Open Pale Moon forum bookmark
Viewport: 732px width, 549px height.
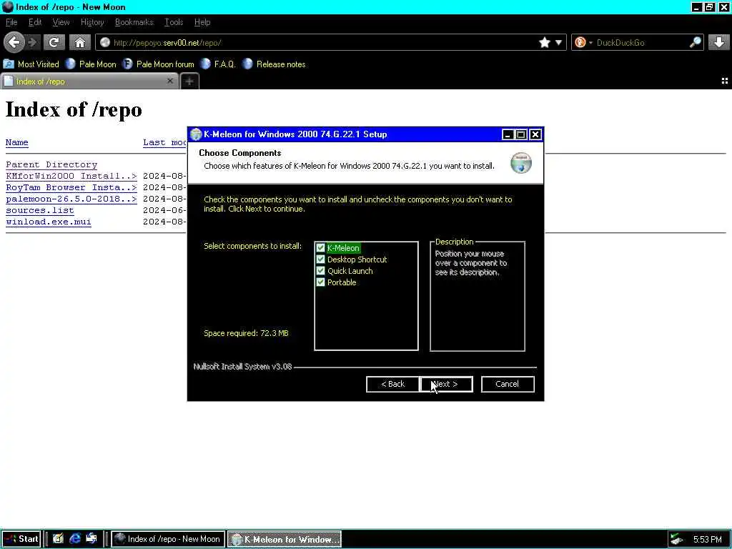point(158,64)
